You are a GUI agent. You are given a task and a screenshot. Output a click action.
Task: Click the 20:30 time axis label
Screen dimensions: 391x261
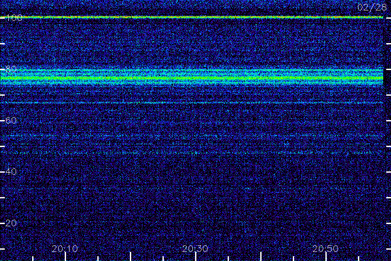click(195, 248)
